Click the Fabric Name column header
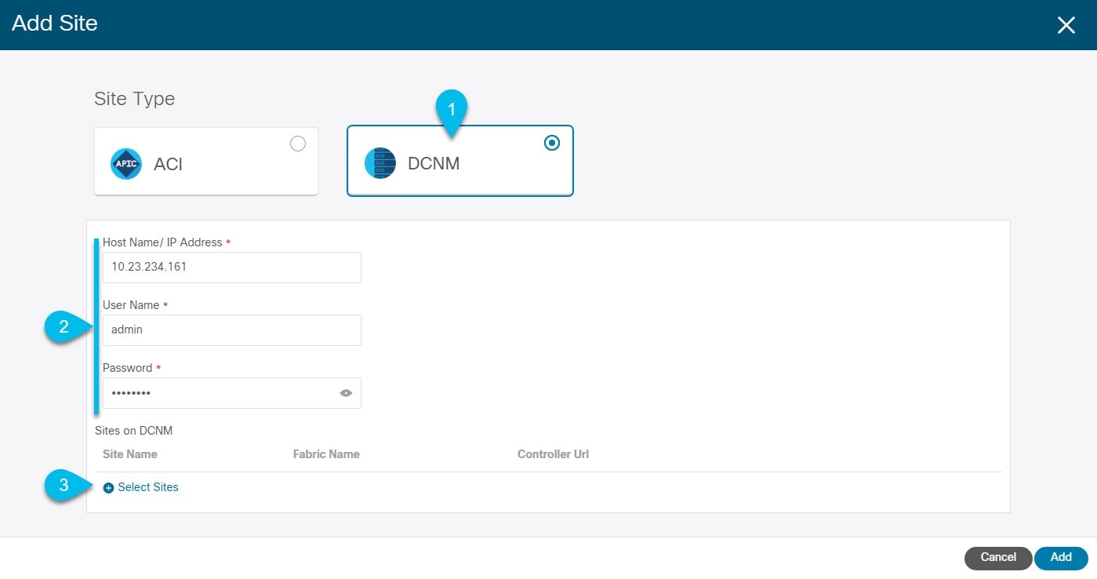 tap(326, 454)
